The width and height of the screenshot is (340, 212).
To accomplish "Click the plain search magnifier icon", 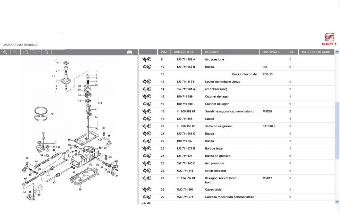I will [46, 52].
